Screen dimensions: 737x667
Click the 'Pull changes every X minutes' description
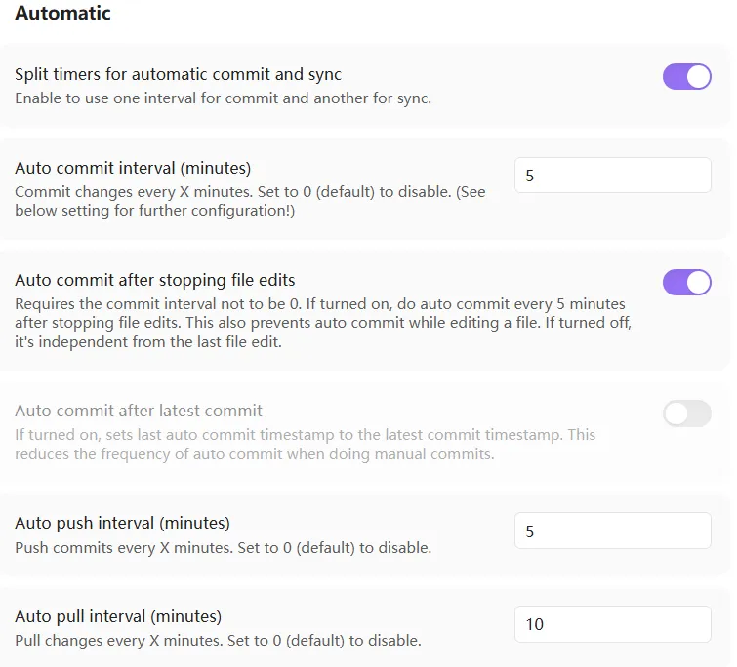click(x=218, y=641)
